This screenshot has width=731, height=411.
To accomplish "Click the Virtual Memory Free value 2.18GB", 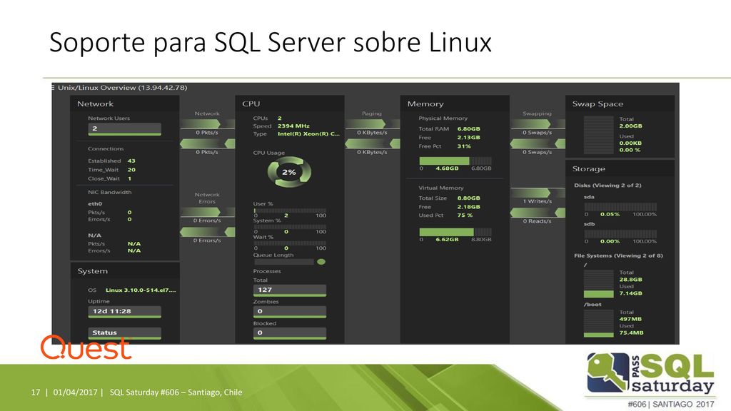I will pos(468,207).
